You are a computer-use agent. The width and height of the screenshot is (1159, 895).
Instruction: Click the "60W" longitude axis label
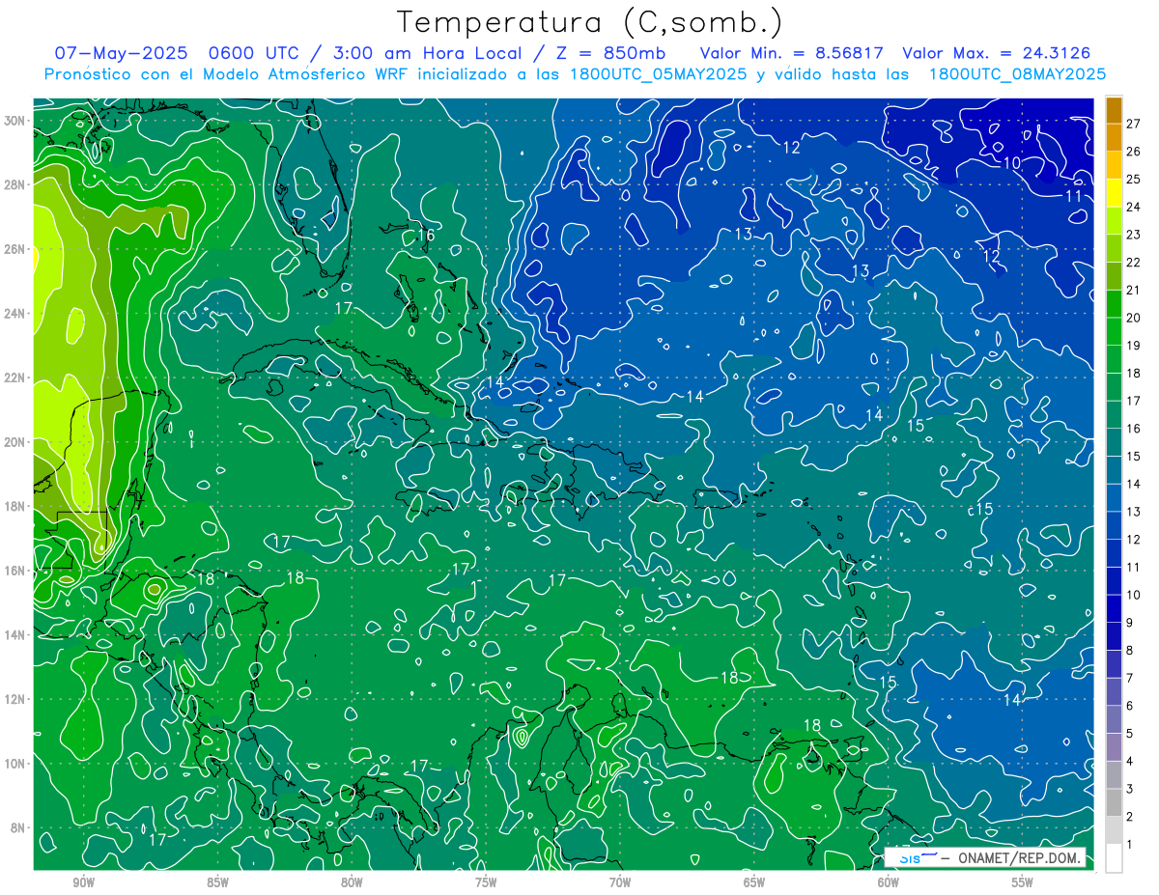tap(889, 882)
